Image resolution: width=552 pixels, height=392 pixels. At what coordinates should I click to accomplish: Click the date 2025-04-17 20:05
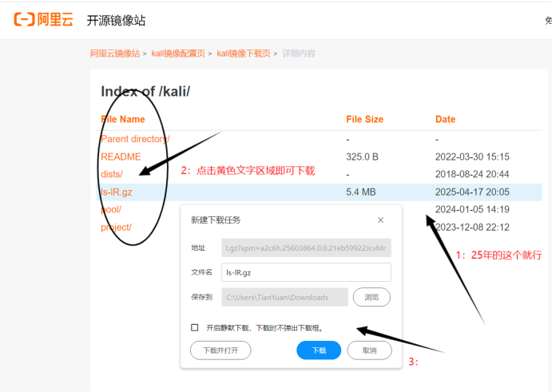[472, 192]
